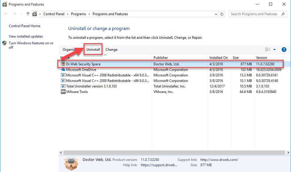Select the VMware Tools entry
291x172 pixels.
[77, 92]
